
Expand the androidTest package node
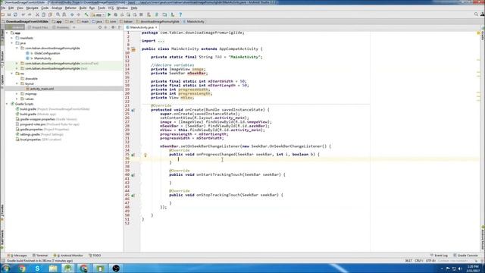coord(17,64)
